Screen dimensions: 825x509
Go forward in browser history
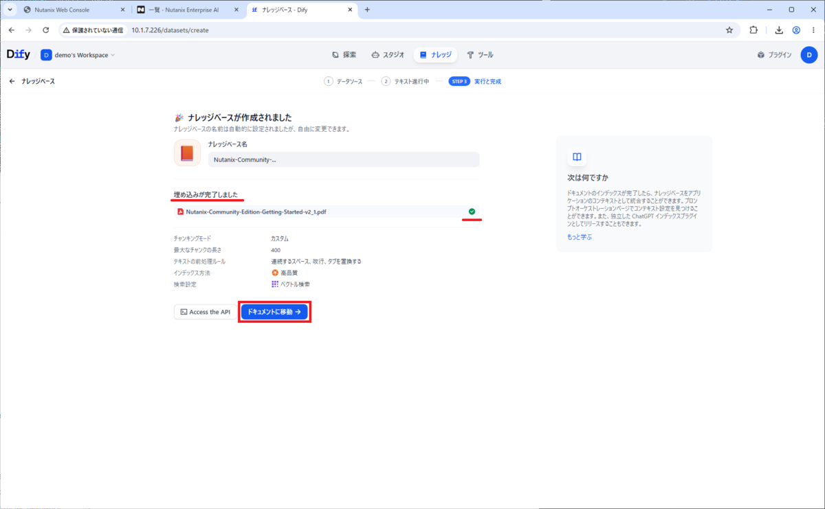28,30
